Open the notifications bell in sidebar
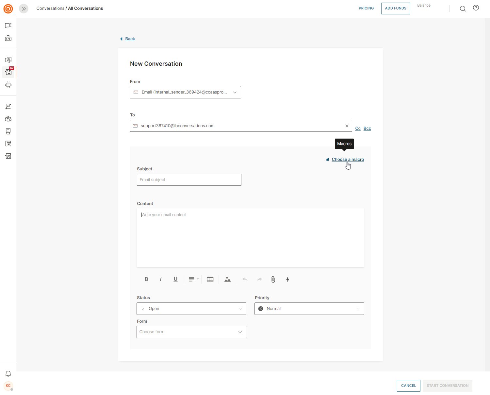490x395 pixels. coord(8,374)
